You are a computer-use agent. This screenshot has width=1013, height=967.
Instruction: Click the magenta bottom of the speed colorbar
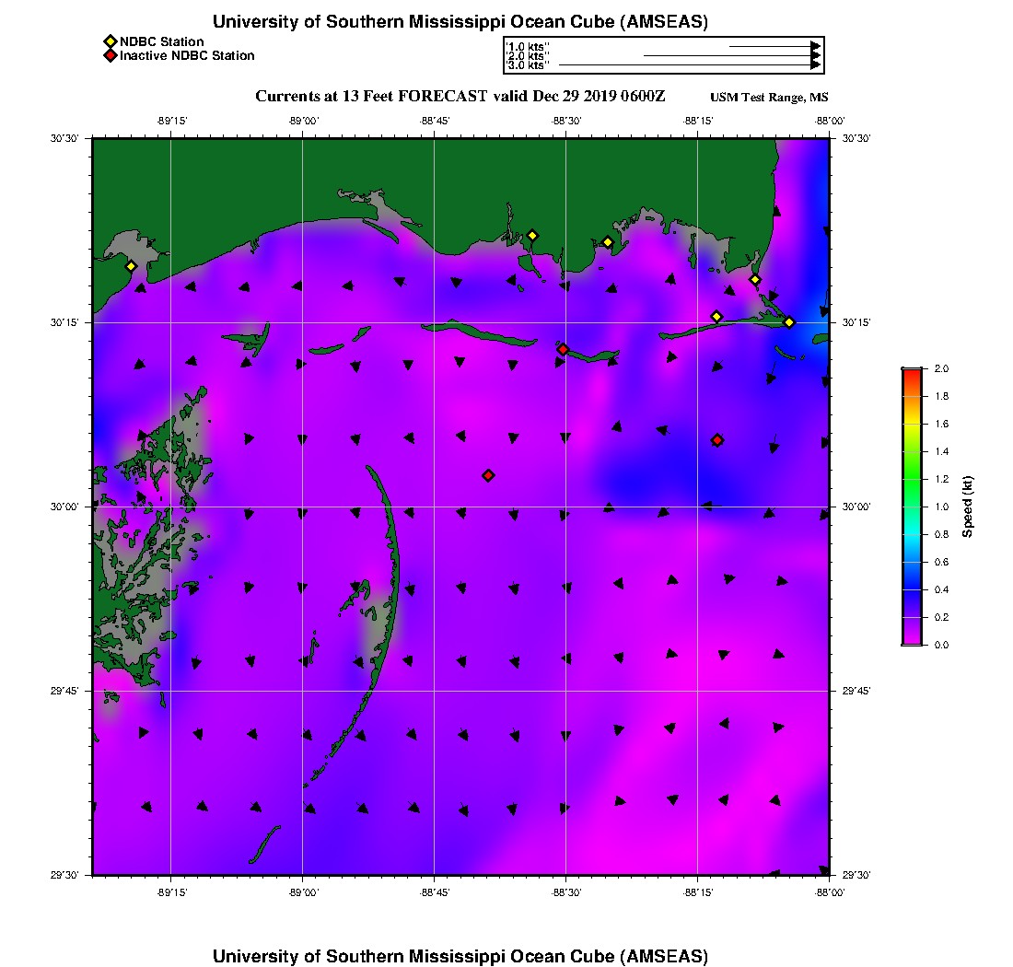click(x=912, y=641)
